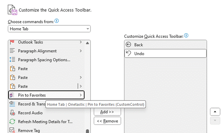Viewport: 224px width, 133px height.
Task: Select the Record Audio microphone icon
Action: (x=12, y=113)
